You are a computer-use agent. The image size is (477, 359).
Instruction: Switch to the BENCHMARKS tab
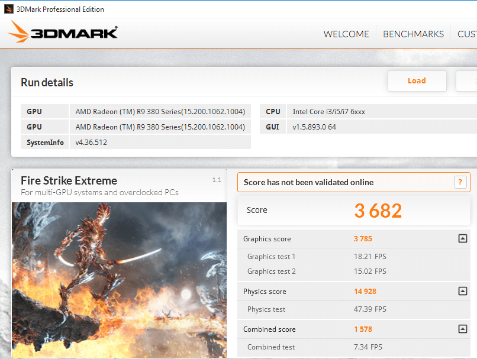tap(414, 34)
